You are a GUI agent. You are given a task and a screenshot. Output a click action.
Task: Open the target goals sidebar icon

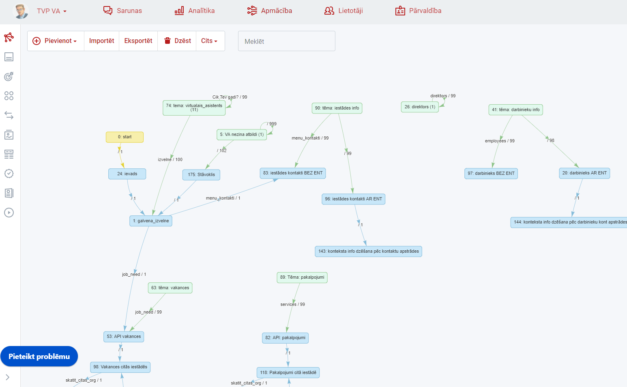(9, 76)
